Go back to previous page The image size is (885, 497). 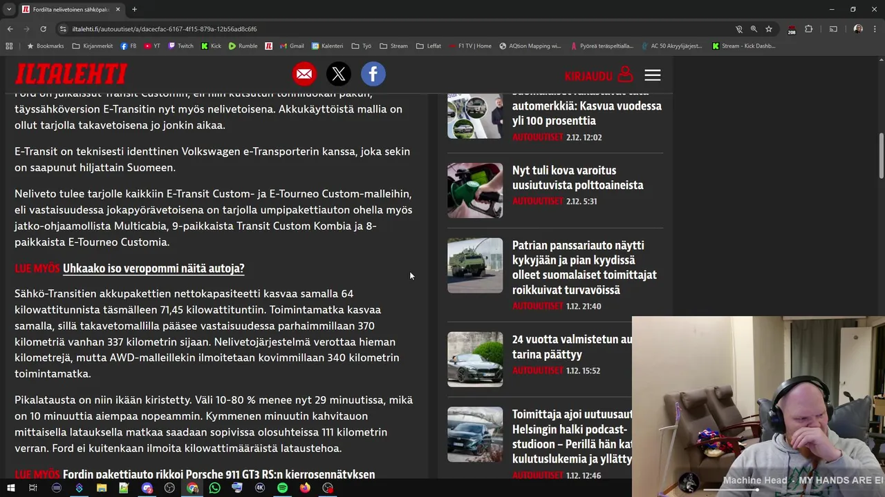[x=10, y=29]
